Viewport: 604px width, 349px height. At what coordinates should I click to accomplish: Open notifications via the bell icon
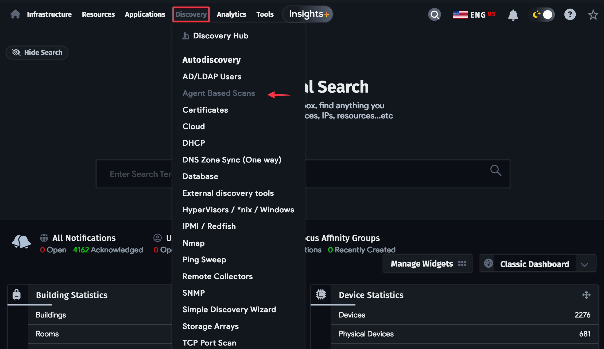513,15
